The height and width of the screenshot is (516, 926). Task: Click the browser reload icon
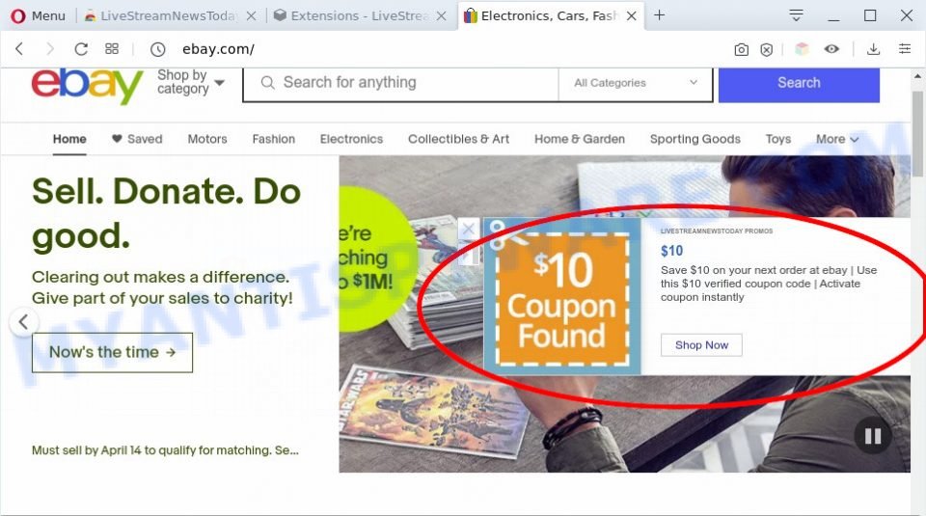tap(81, 49)
